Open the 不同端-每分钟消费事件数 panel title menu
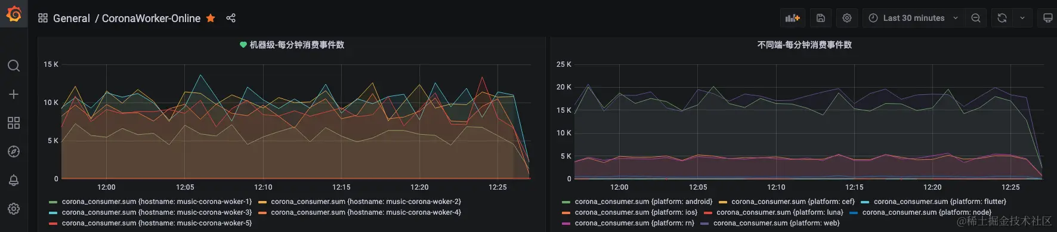1057x232 pixels. coord(805,45)
